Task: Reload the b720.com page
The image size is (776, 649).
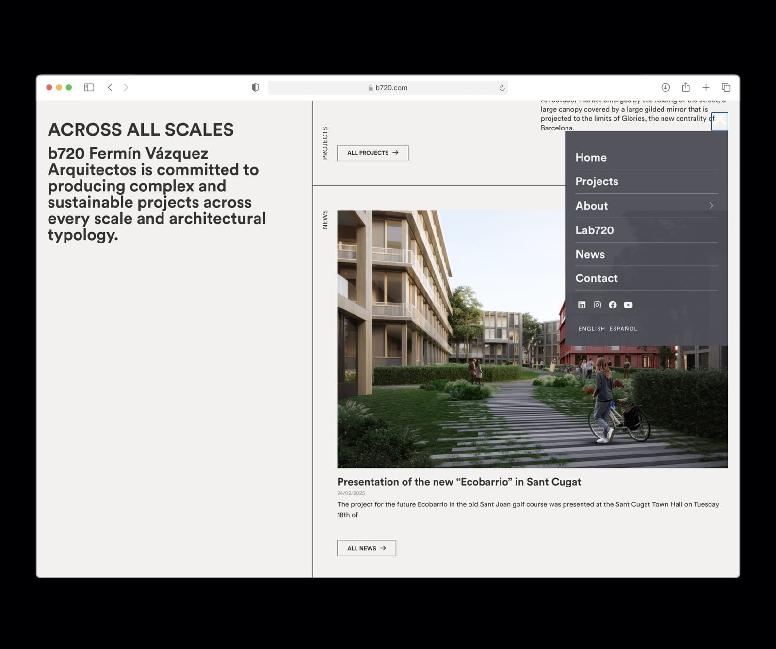Action: [x=502, y=88]
